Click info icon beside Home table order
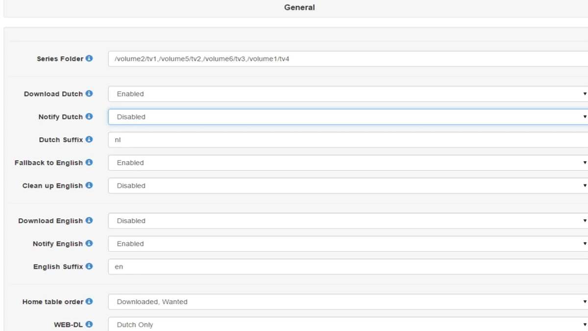This screenshot has width=588, height=331. pyautogui.click(x=89, y=301)
